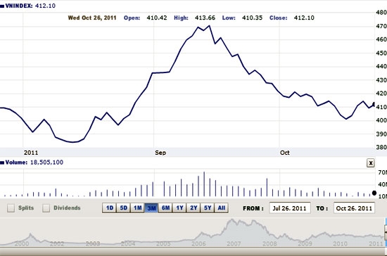
Task: Click the Sep axis label
Action: coord(160,153)
